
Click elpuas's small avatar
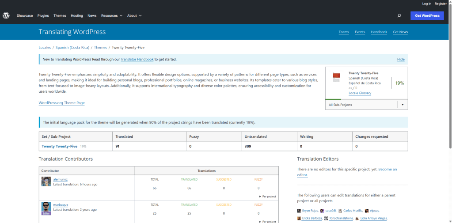coord(367,211)
